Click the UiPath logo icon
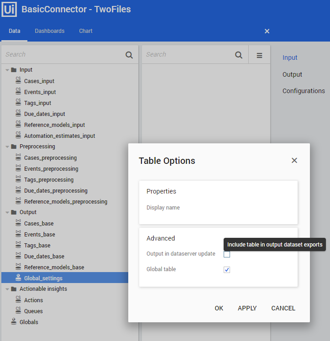Image resolution: width=330 pixels, height=341 pixels. pos(9,9)
